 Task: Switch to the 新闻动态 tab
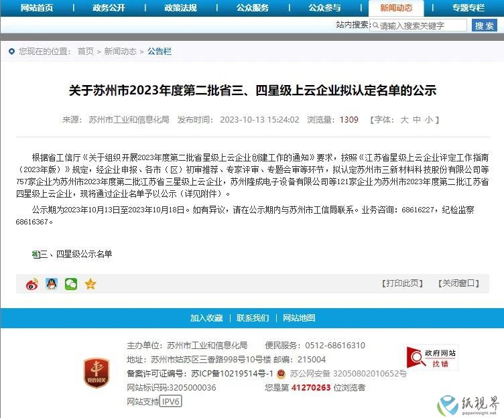(396, 8)
